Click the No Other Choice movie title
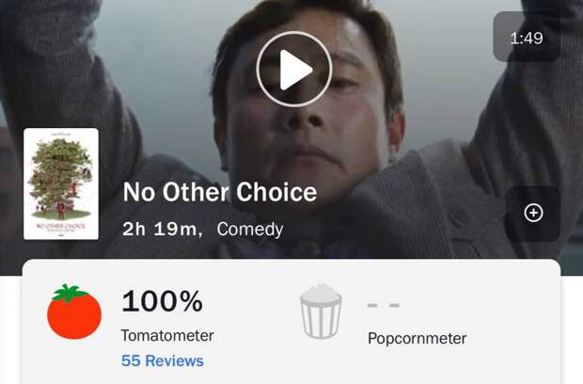583x384 pixels. [x=220, y=192]
